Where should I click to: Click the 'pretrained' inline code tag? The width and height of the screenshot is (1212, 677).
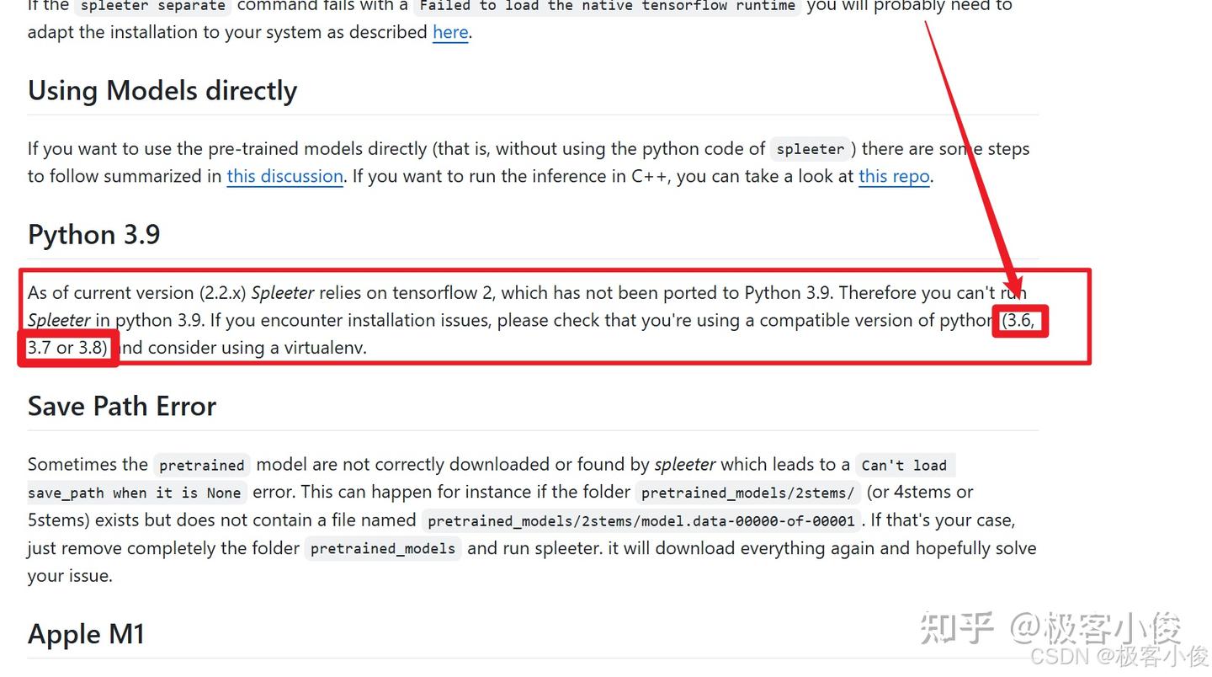click(x=201, y=466)
